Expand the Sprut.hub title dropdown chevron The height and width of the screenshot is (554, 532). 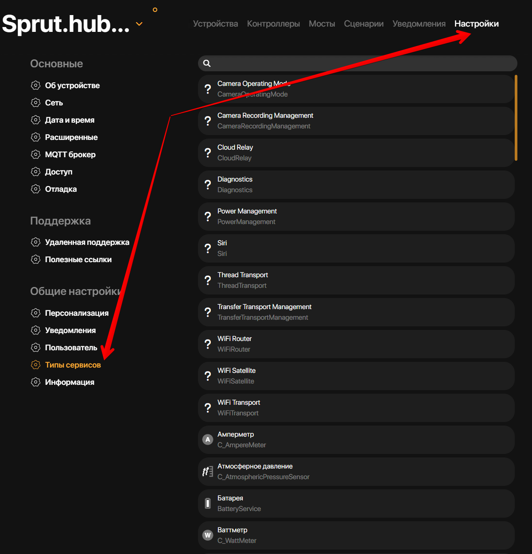point(139,24)
